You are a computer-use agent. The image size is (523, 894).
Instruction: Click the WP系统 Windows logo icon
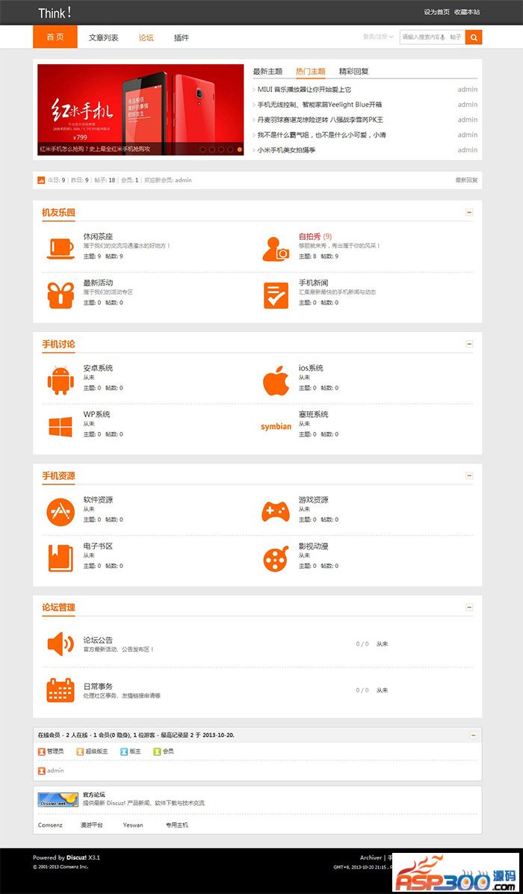pos(61,427)
